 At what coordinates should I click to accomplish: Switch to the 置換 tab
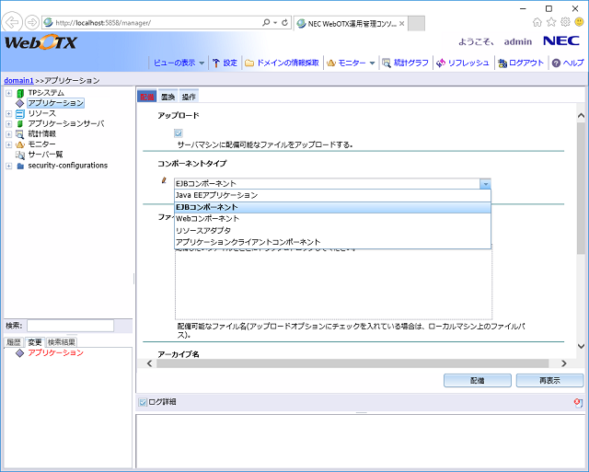pos(167,97)
